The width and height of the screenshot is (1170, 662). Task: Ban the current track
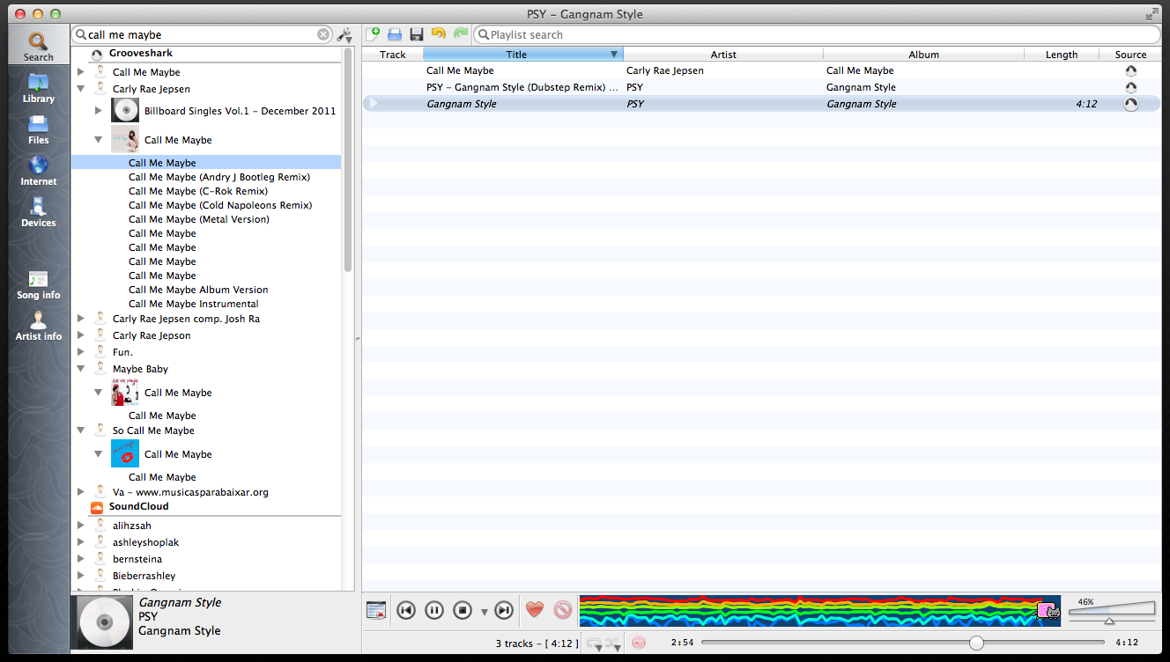[x=561, y=609]
